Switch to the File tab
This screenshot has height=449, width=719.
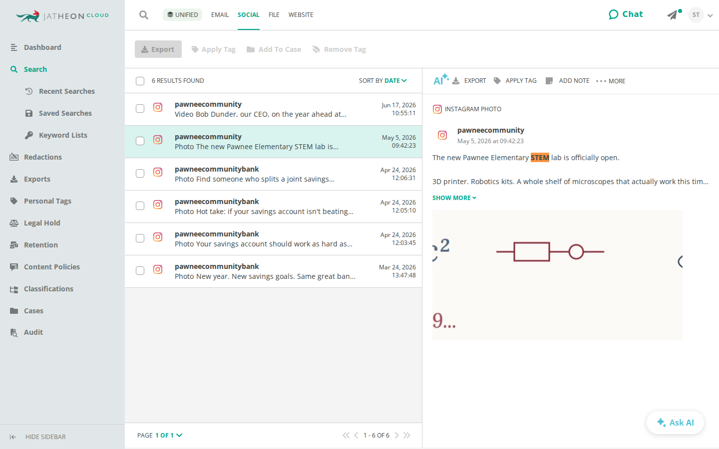click(274, 15)
